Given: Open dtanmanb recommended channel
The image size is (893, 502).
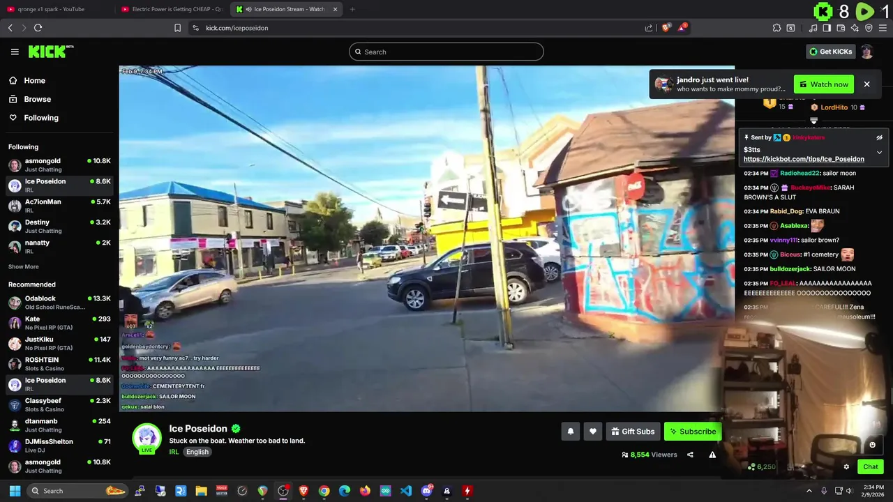Looking at the screenshot, I should point(59,425).
